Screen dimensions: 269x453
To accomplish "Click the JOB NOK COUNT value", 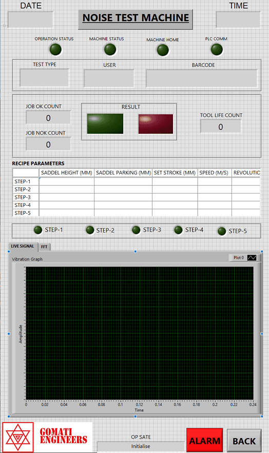I will tap(48, 144).
